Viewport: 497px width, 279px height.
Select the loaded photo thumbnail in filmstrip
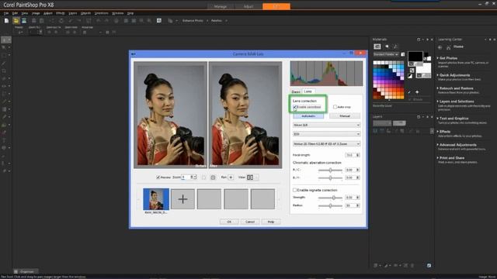[x=156, y=199]
